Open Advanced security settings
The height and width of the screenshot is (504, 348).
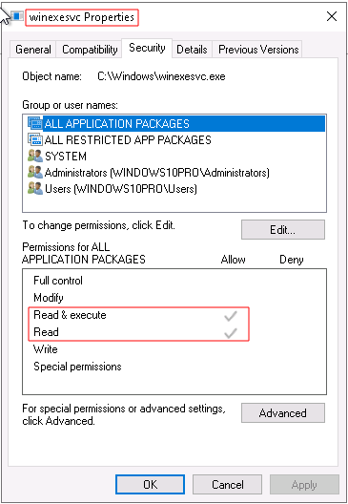[283, 412]
